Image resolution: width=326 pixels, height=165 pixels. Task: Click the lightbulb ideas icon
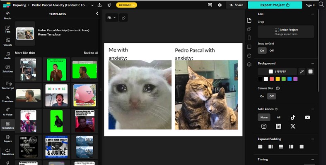(109, 5)
